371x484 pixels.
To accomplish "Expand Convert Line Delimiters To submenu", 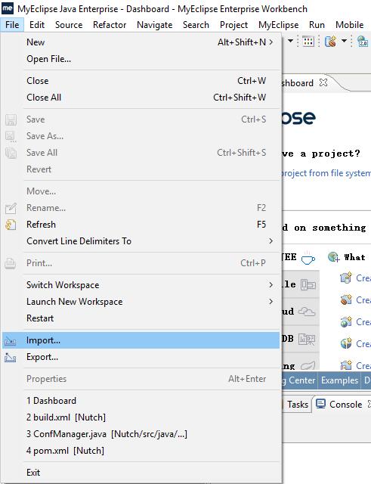I will [141, 241].
